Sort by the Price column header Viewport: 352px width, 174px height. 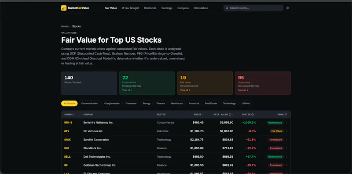point(199,115)
